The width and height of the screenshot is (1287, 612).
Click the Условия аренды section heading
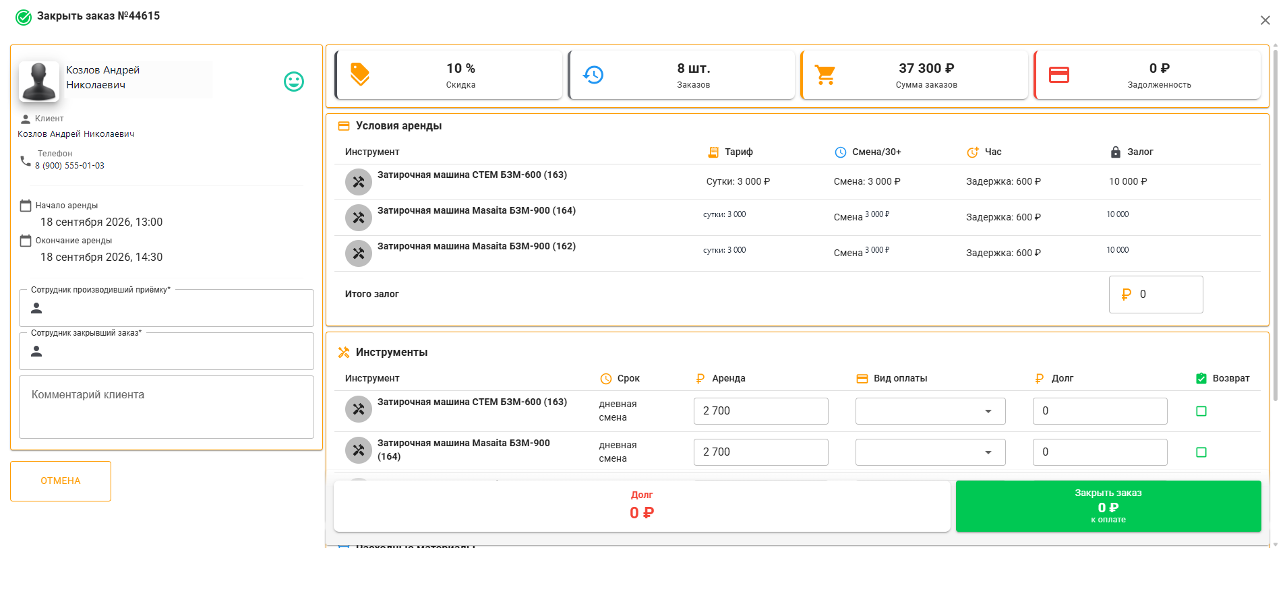coord(399,126)
